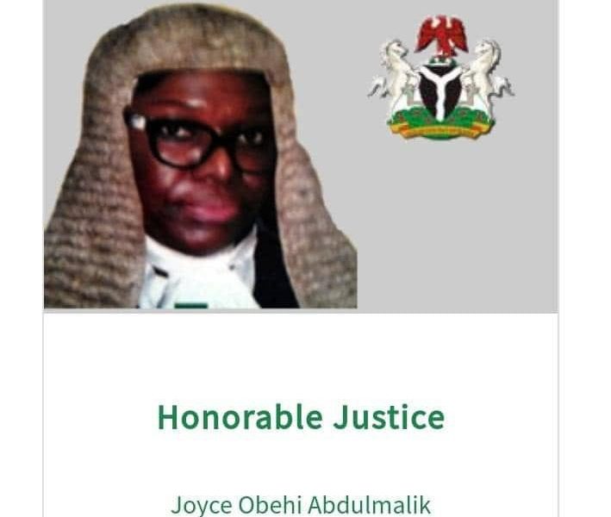Select the word 'Honorable' in the heading
This screenshot has height=517, width=611.
click(x=240, y=417)
